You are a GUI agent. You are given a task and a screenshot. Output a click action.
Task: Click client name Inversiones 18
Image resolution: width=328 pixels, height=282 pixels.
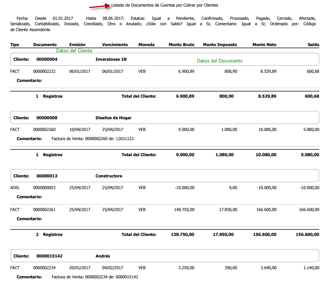(x=111, y=59)
